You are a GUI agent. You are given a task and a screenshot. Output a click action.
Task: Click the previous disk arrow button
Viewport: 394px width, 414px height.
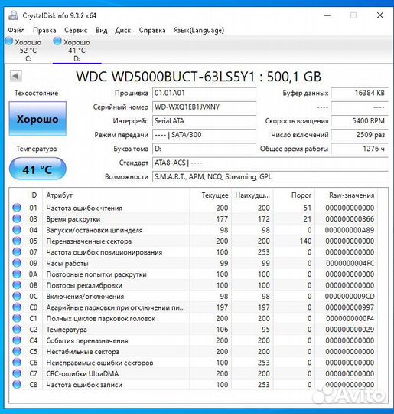point(16,76)
